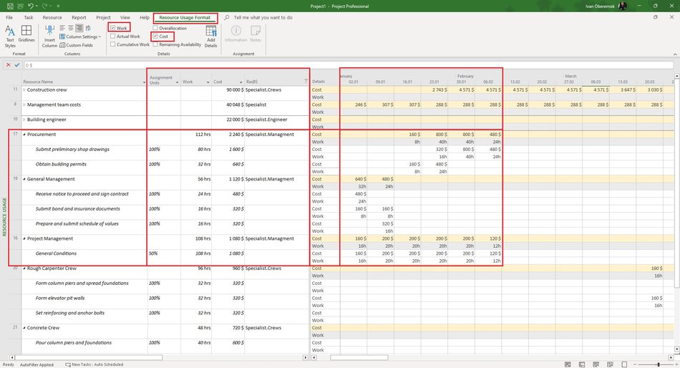
Task: Enable the Actual Work checkbox
Action: click(113, 37)
